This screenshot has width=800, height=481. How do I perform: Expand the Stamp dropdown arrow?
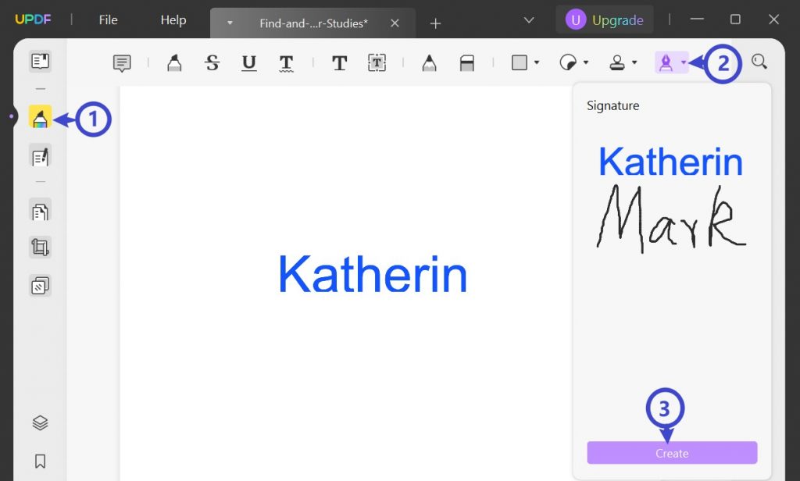[x=635, y=63]
